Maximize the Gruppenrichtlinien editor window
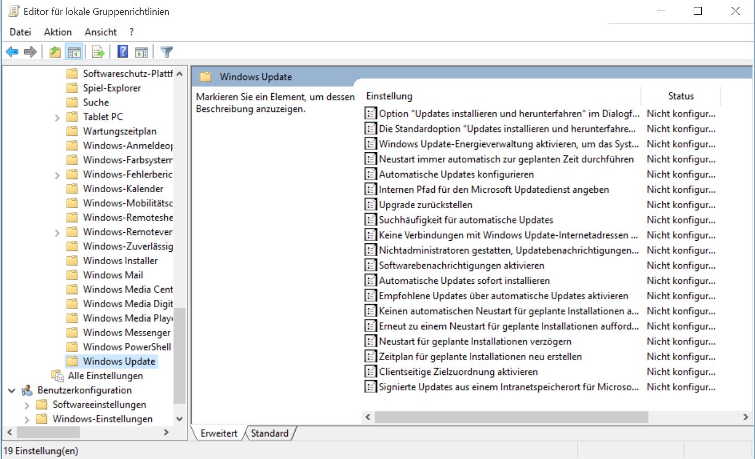Screen dimensions: 755x459 click(x=697, y=11)
